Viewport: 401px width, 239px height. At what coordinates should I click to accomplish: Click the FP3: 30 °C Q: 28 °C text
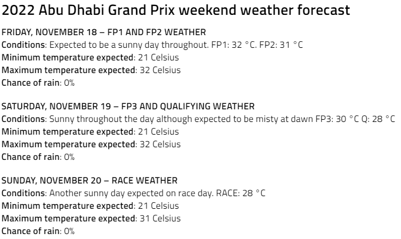(x=355, y=119)
